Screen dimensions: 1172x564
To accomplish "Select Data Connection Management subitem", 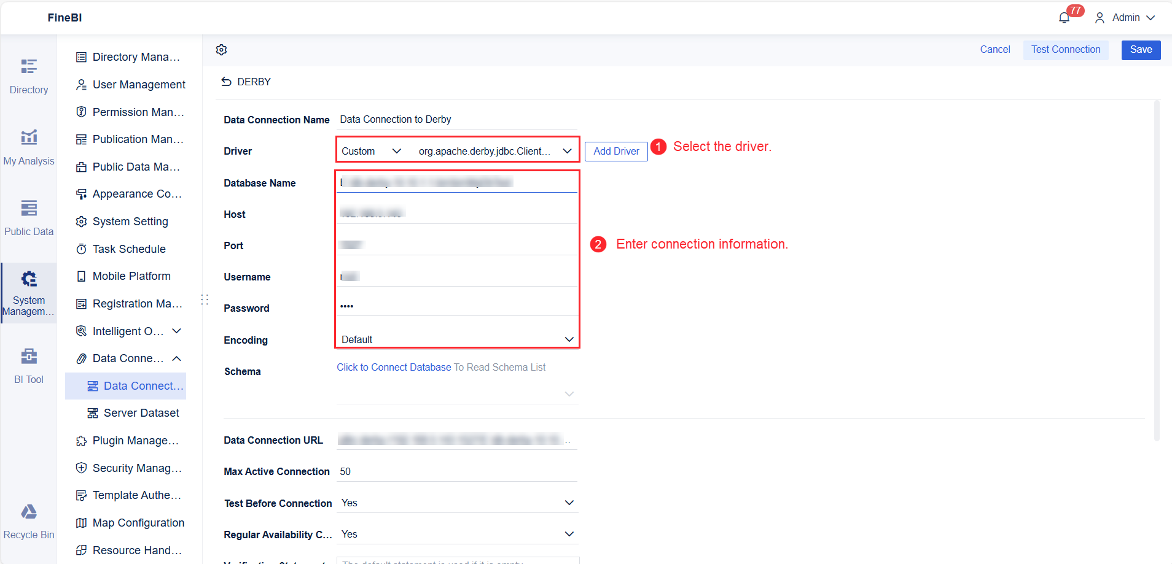I will click(x=126, y=386).
